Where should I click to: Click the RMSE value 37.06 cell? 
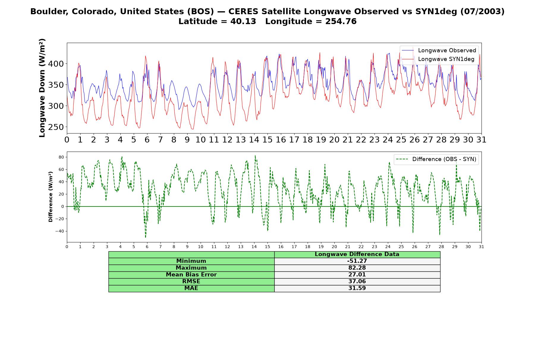pyautogui.click(x=357, y=282)
